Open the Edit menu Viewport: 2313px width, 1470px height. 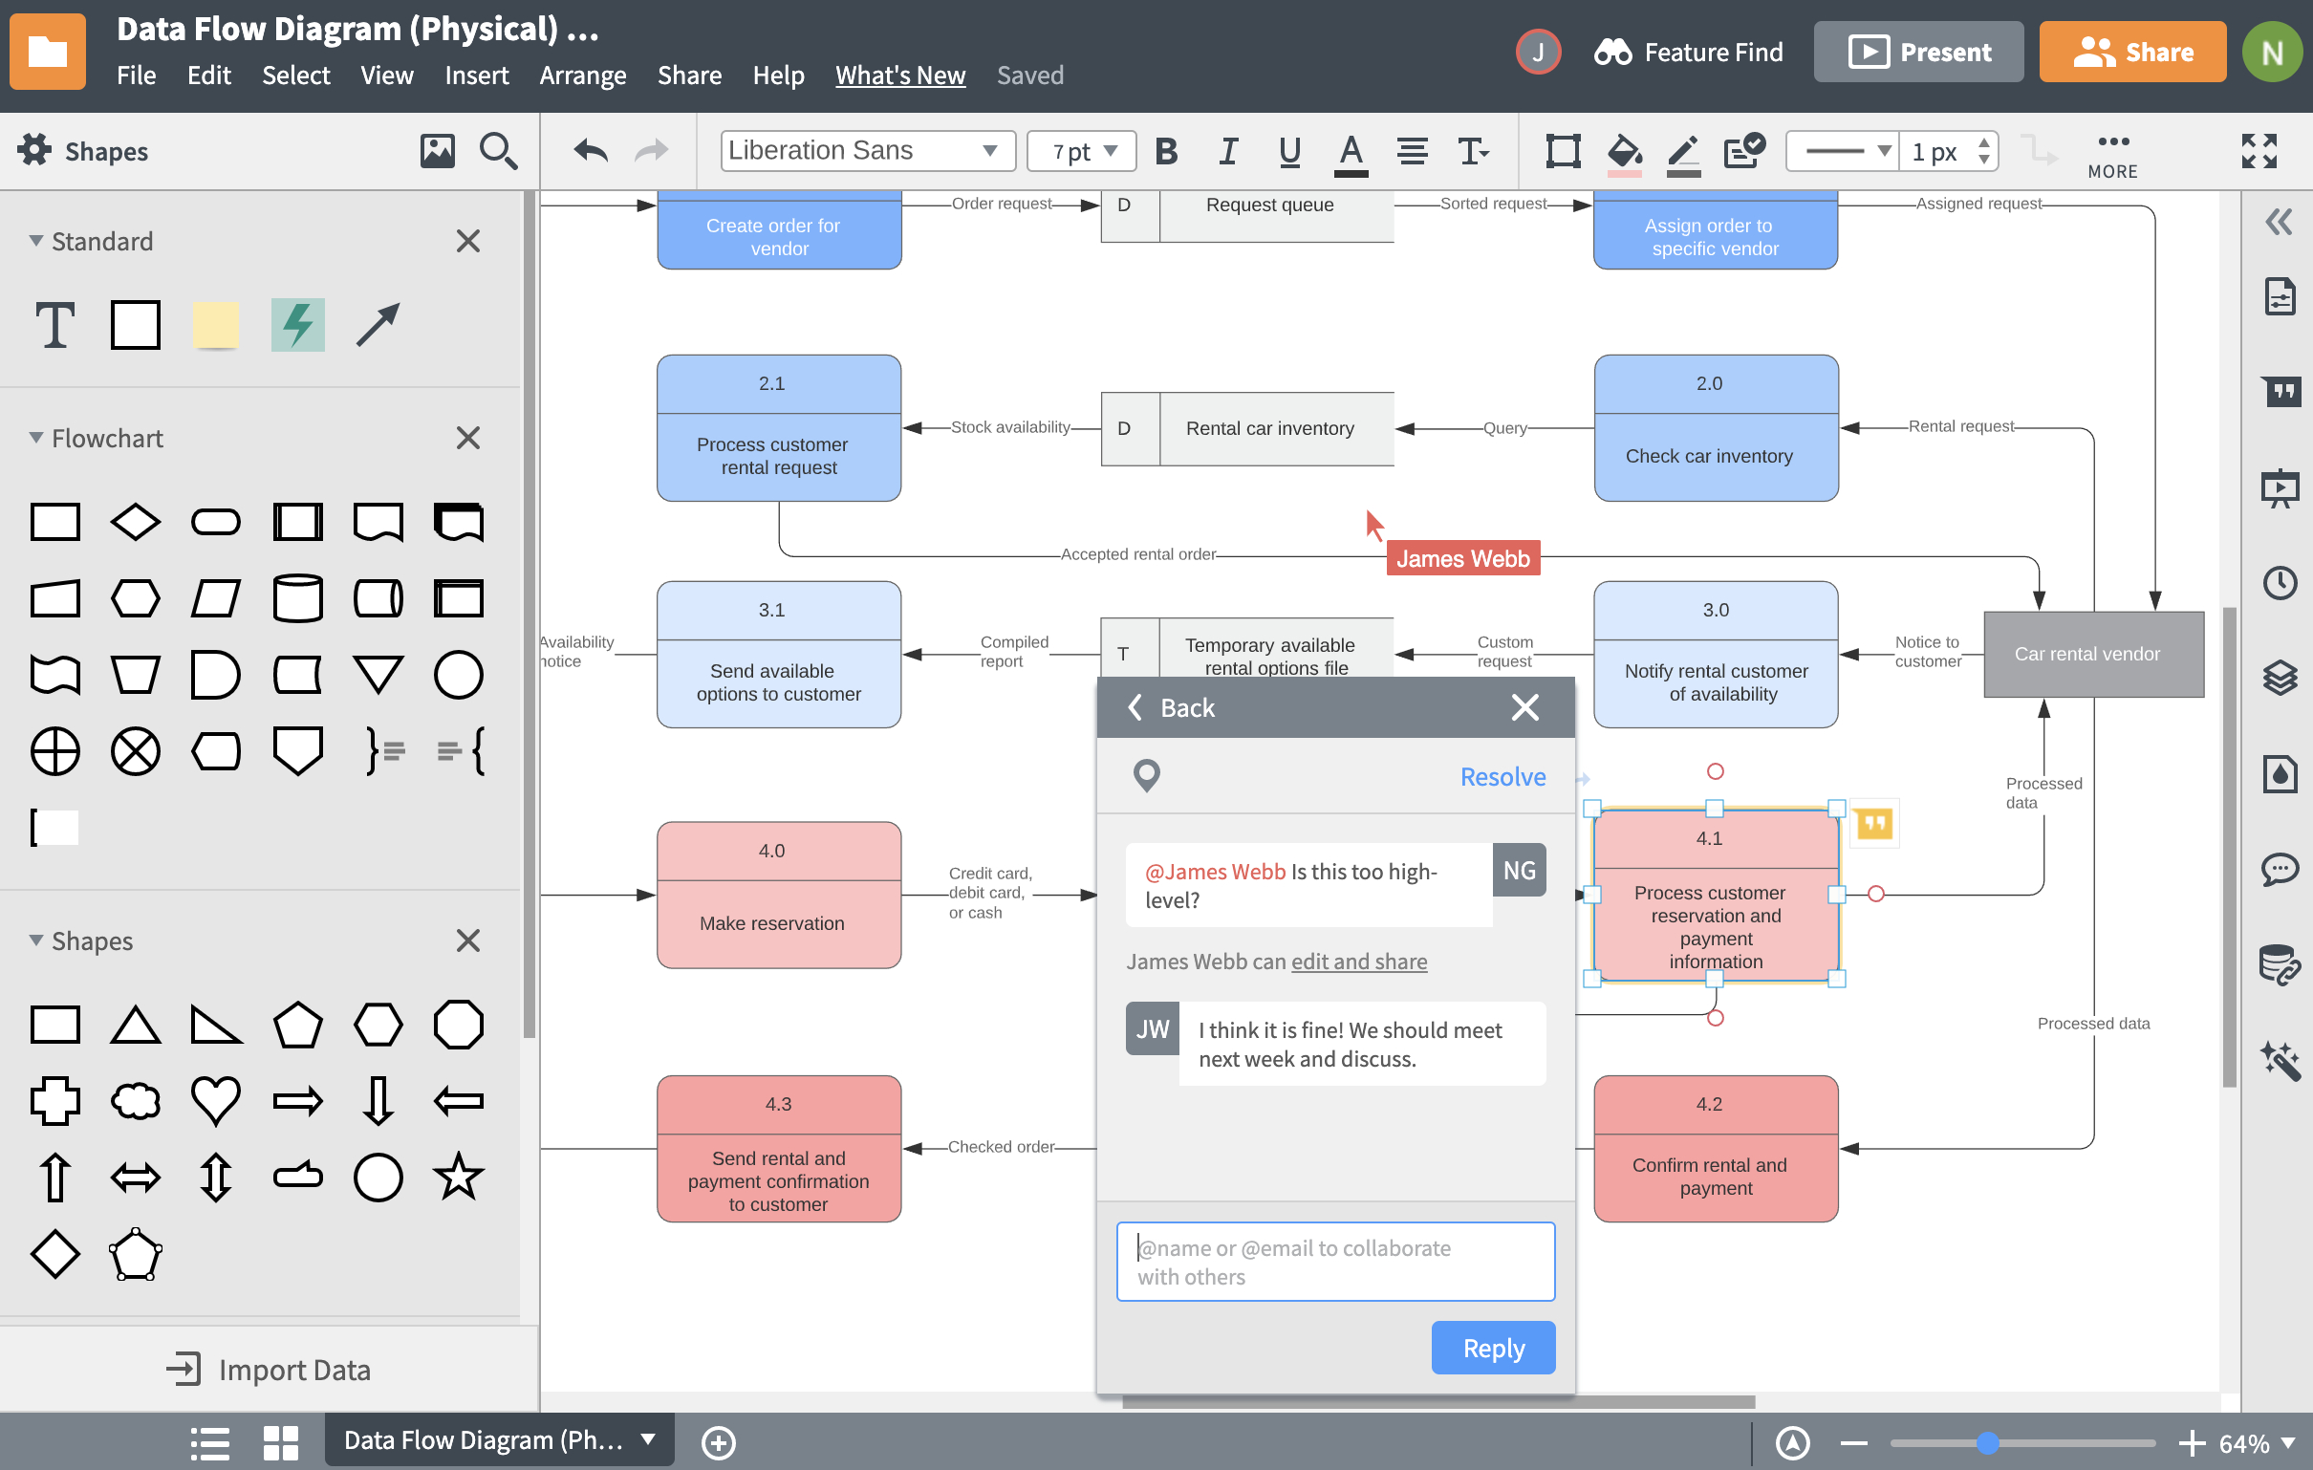tap(205, 75)
